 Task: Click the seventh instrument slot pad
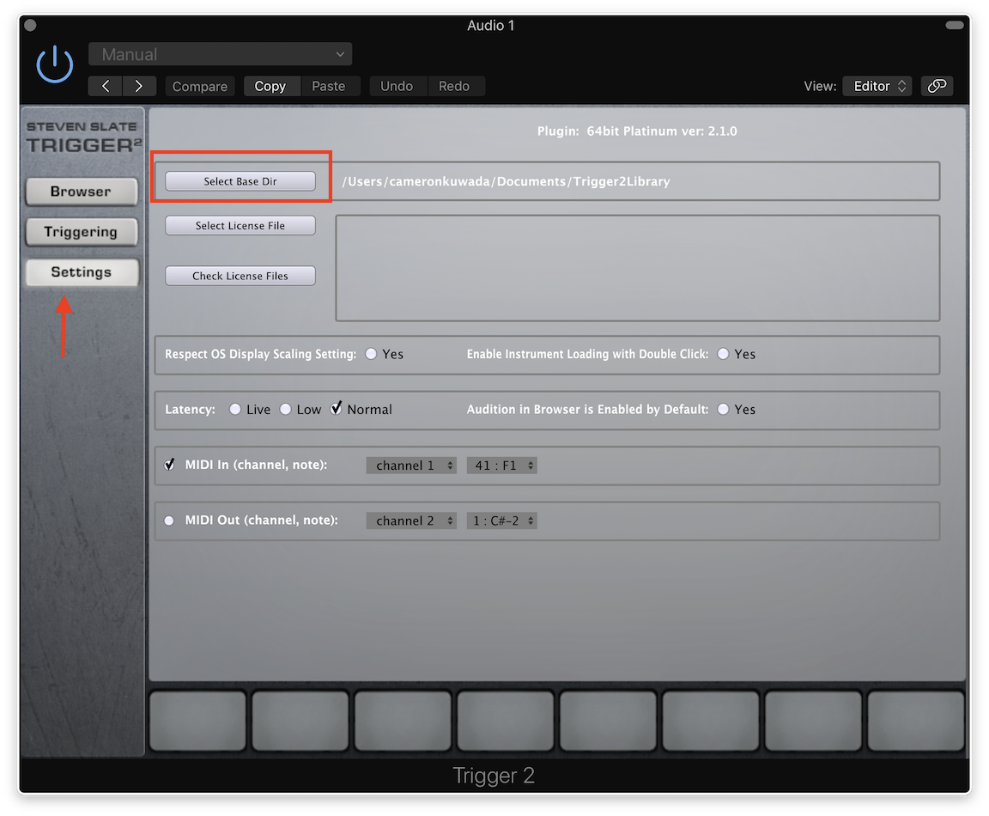[x=813, y=721]
